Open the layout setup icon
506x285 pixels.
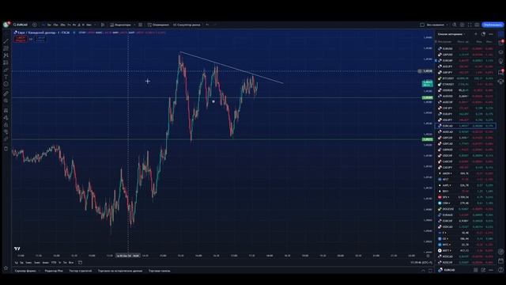pyautogui.click(x=422, y=25)
